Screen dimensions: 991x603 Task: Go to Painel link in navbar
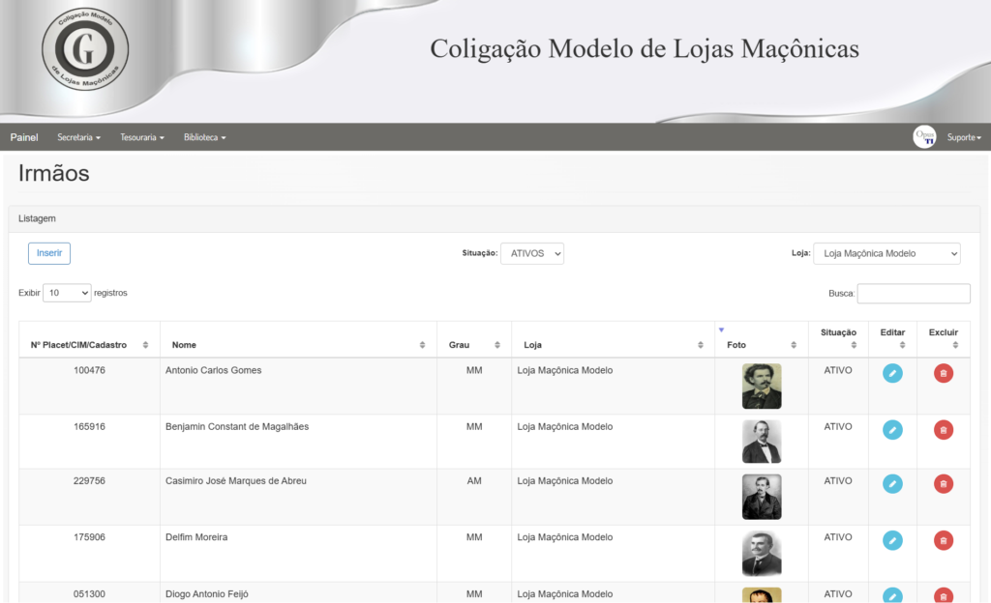[x=24, y=137]
